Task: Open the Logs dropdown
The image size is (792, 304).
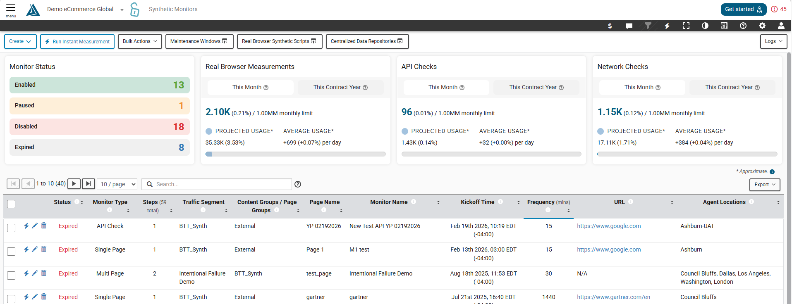Action: (773, 41)
